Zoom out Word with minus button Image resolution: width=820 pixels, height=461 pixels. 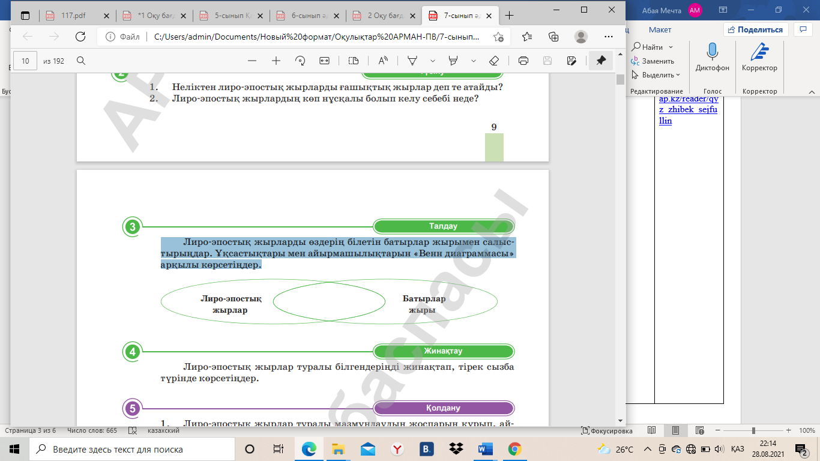[717, 430]
